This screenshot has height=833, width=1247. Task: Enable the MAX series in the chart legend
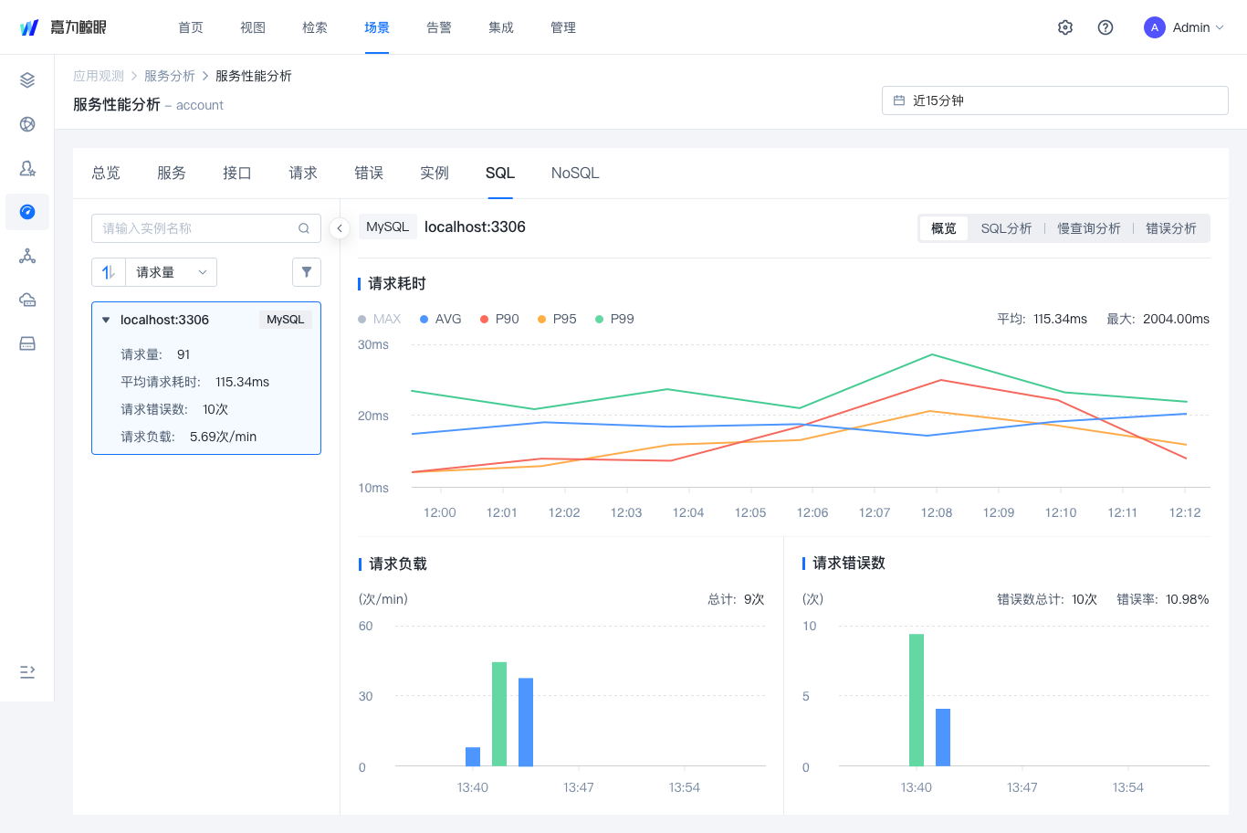[379, 319]
